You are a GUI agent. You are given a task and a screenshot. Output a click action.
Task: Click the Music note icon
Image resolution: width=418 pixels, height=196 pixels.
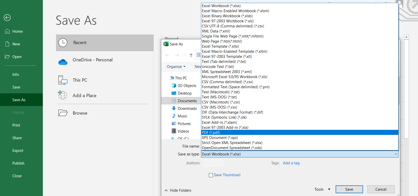pyautogui.click(x=174, y=116)
